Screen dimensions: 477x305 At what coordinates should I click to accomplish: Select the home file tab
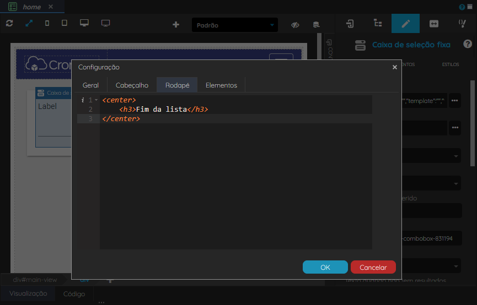point(32,7)
